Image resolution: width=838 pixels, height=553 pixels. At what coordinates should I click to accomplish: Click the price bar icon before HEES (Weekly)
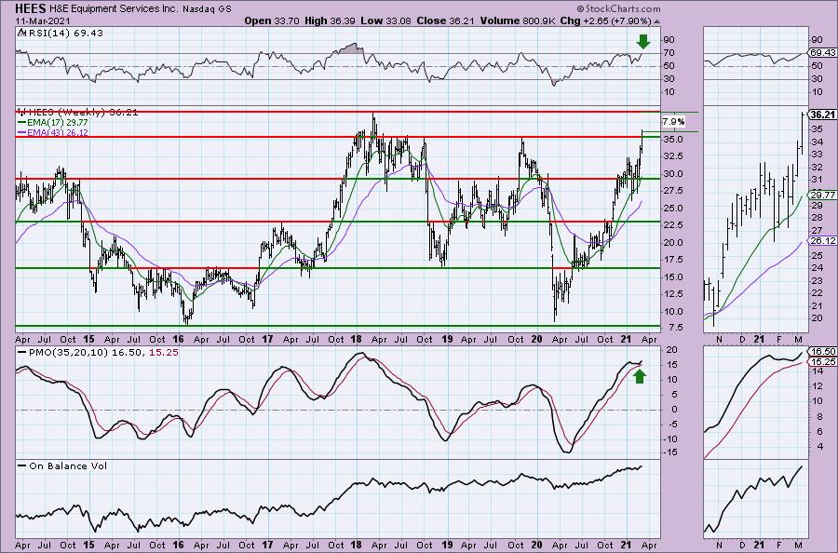click(21, 113)
